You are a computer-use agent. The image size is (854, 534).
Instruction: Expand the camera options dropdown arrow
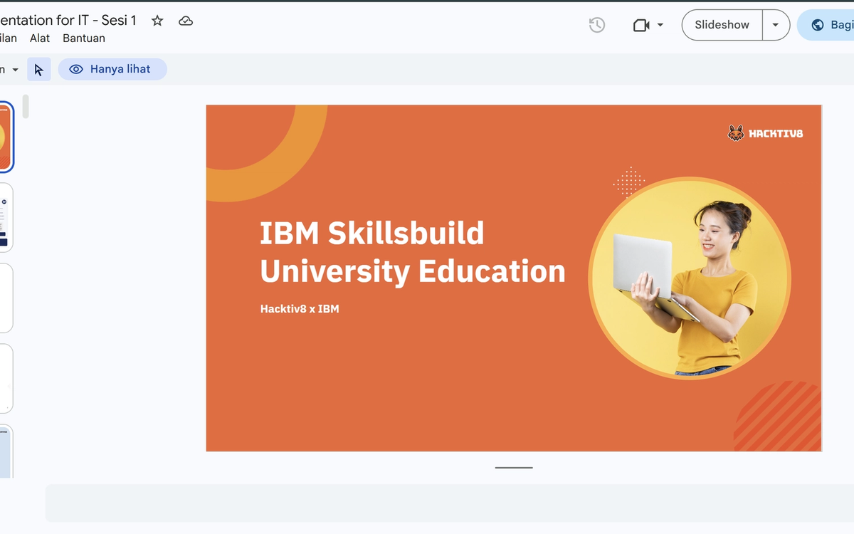pos(660,25)
